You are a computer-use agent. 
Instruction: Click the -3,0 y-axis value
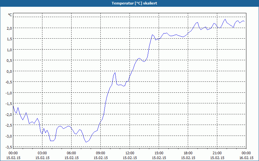coord(9,136)
